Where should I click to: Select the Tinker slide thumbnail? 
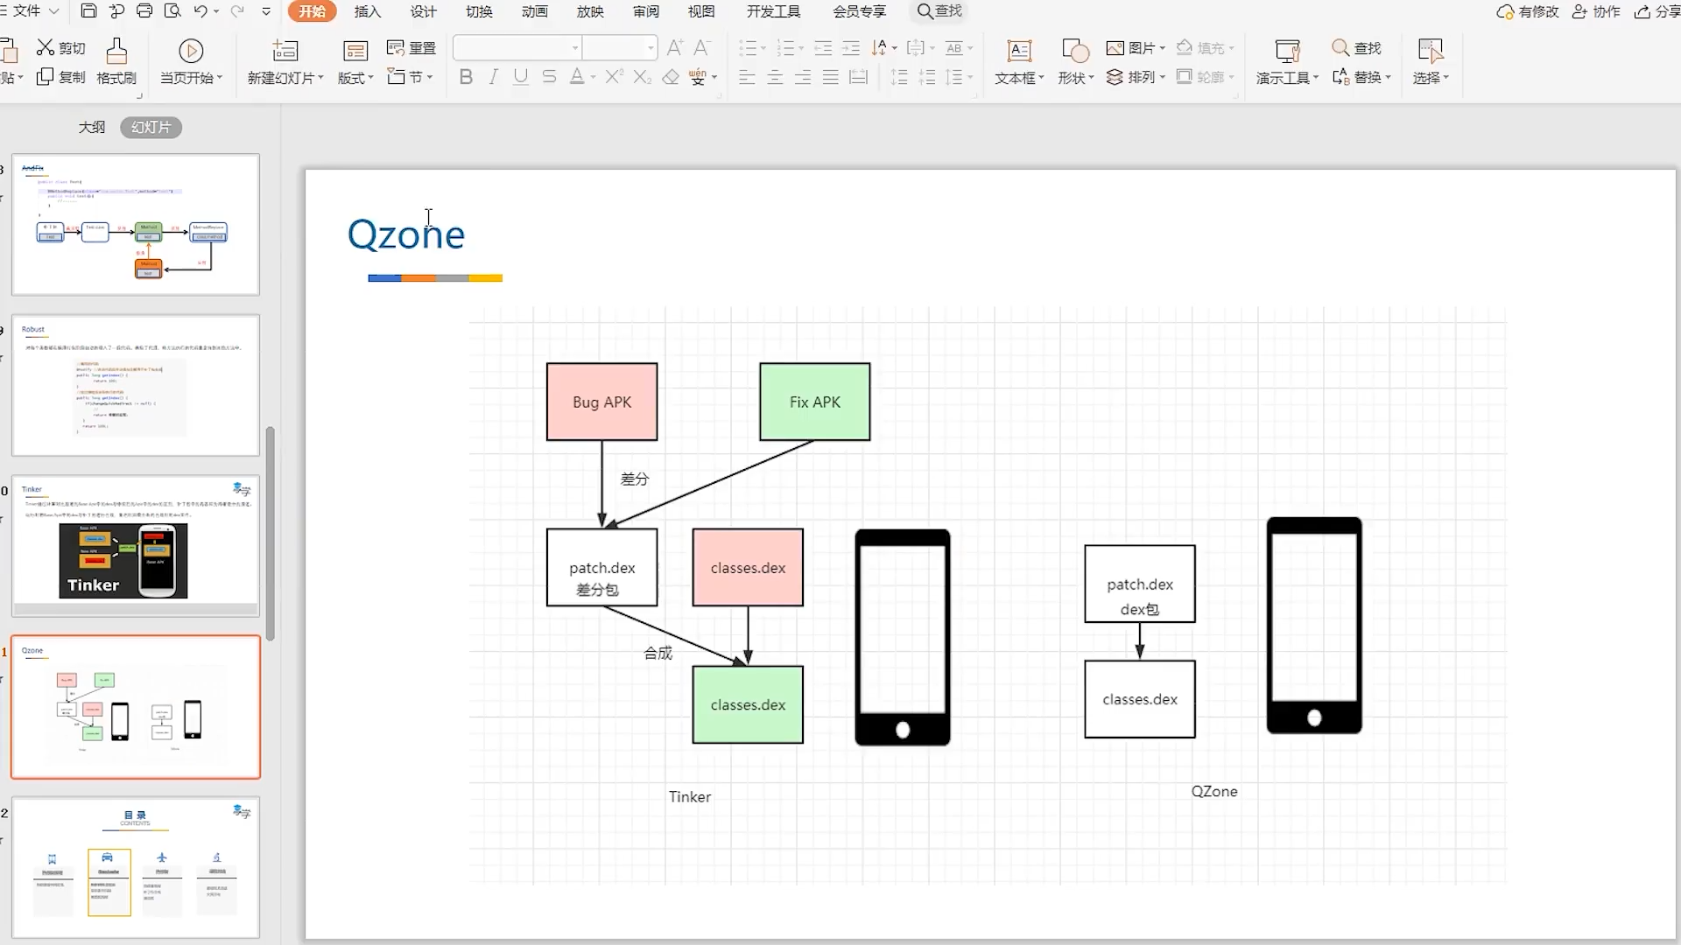tap(136, 544)
